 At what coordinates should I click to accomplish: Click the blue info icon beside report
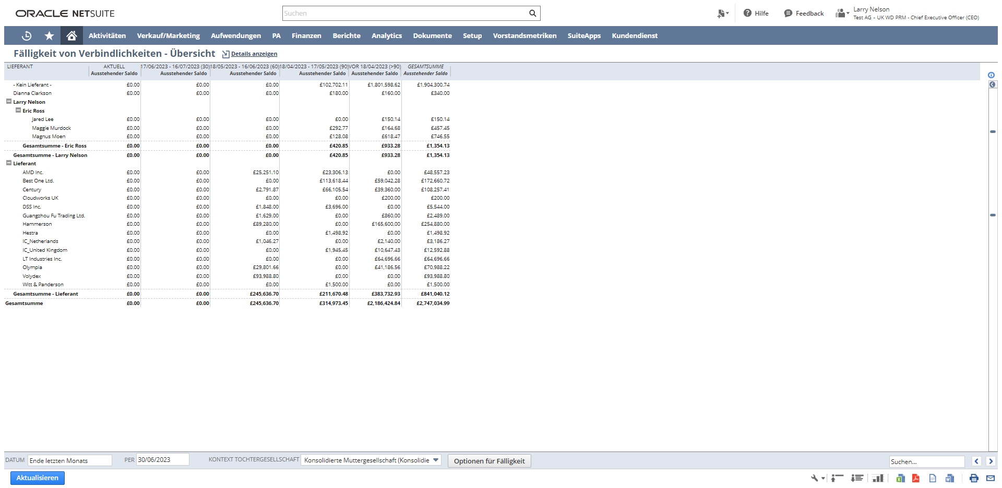click(991, 75)
